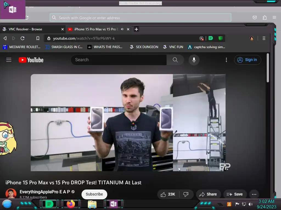Image resolution: width=281 pixels, height=210 pixels.
Task: Click background Firefox search address field
Action: pos(140,18)
